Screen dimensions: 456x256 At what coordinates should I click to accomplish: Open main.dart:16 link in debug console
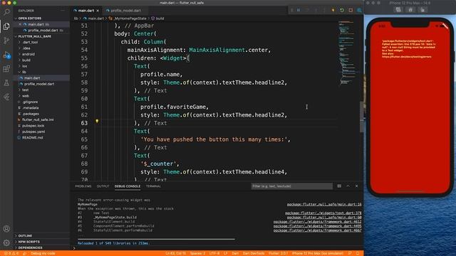(x=324, y=204)
